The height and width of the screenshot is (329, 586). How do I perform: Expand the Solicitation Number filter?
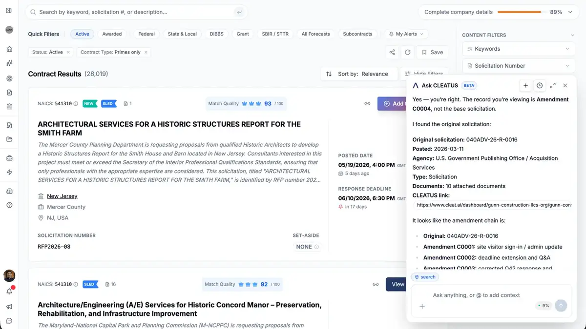click(x=519, y=66)
